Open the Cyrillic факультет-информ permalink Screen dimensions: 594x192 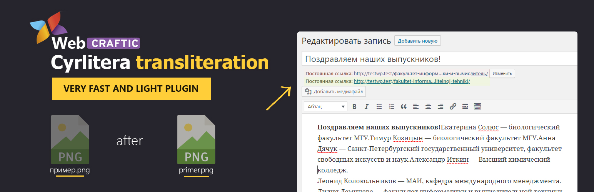420,73
